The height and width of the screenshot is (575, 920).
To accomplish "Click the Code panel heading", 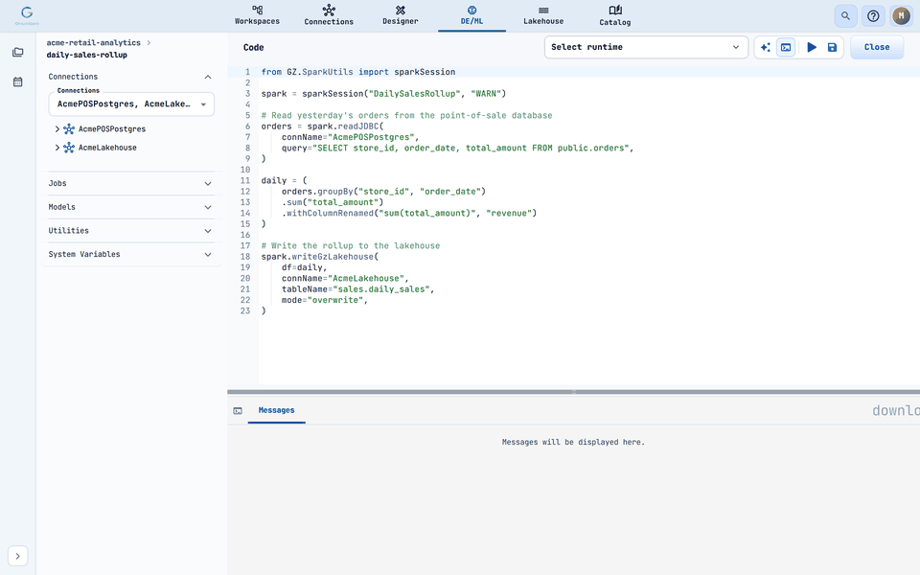I will (253, 48).
